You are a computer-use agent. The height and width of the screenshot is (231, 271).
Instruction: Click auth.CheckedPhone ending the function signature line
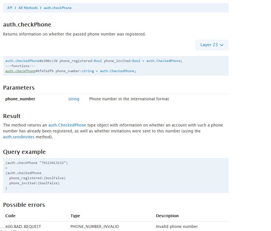tap(117, 71)
